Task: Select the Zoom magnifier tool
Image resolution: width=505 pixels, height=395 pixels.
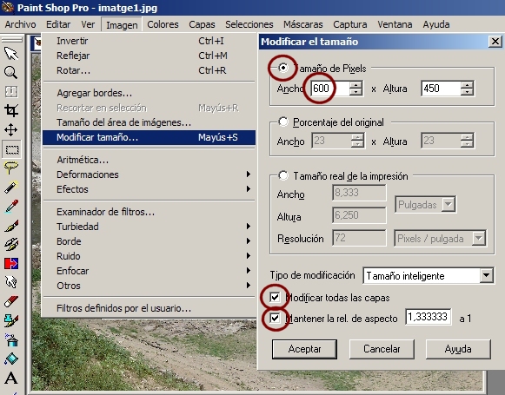Action: (x=11, y=73)
